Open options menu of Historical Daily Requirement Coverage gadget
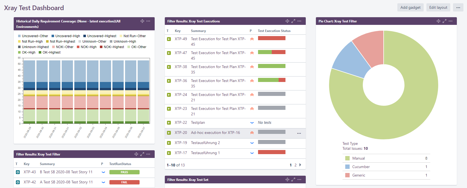The width and height of the screenshot is (467, 188). 148,21
